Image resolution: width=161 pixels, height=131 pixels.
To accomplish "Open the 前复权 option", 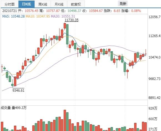I will [76, 4].
